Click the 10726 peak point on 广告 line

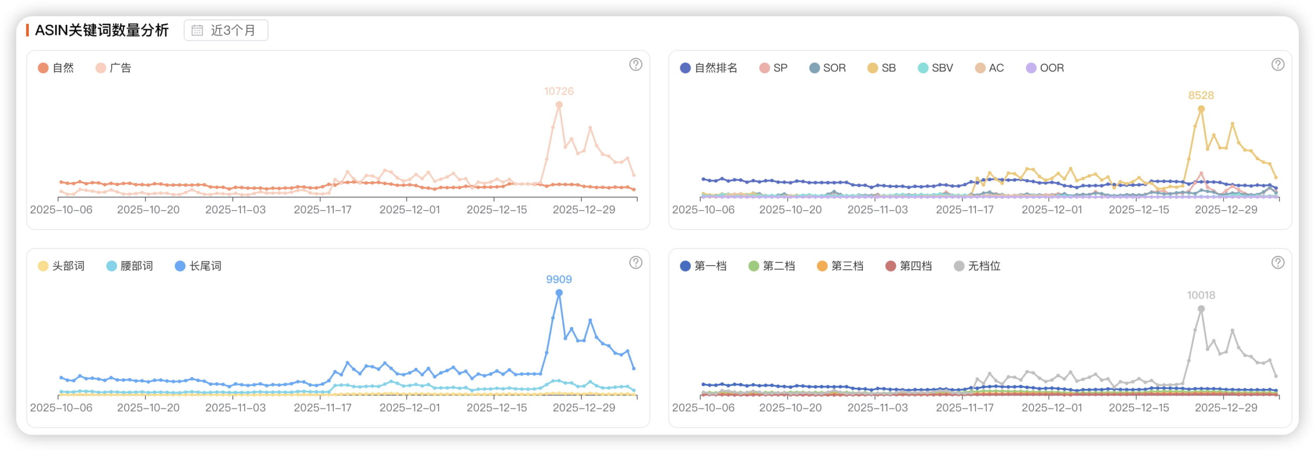point(559,105)
